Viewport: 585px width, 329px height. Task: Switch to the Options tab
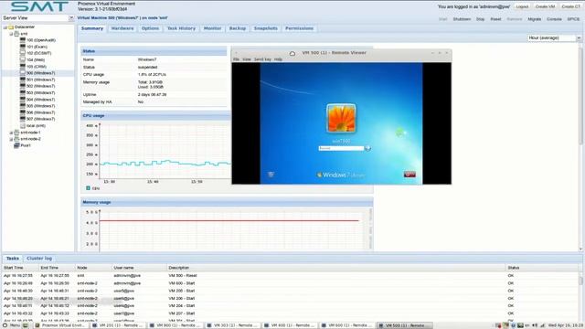tap(150, 28)
